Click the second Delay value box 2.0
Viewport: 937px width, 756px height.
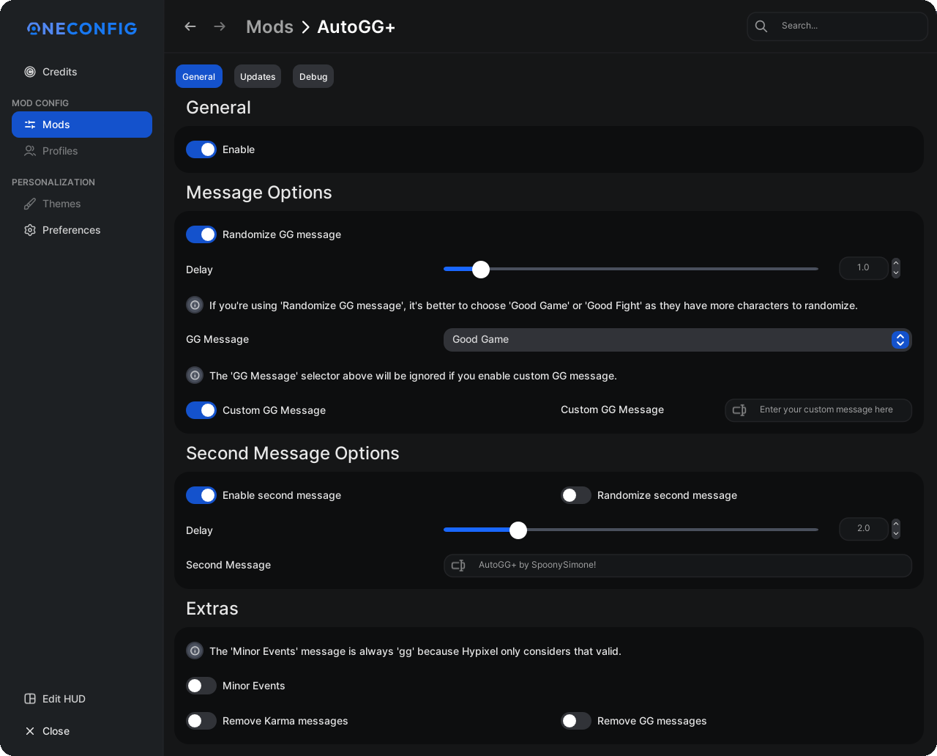(x=864, y=529)
